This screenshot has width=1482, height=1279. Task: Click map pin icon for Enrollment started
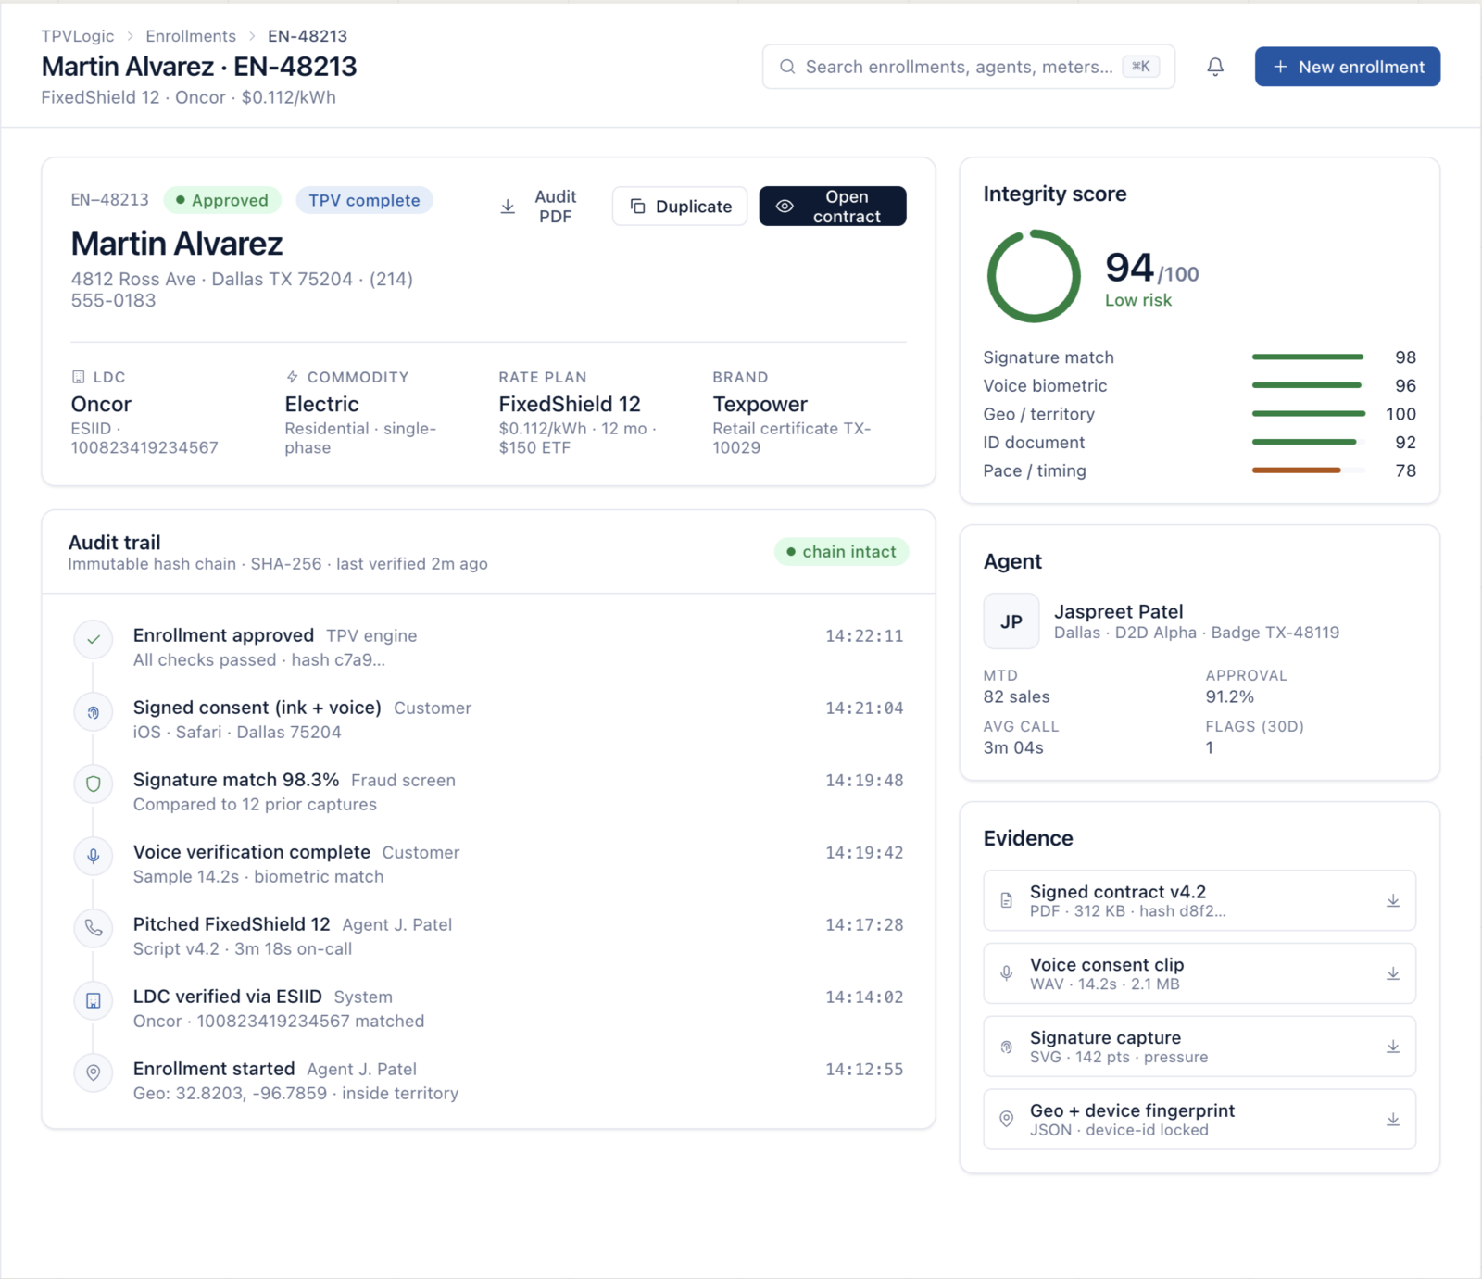pos(94,1072)
